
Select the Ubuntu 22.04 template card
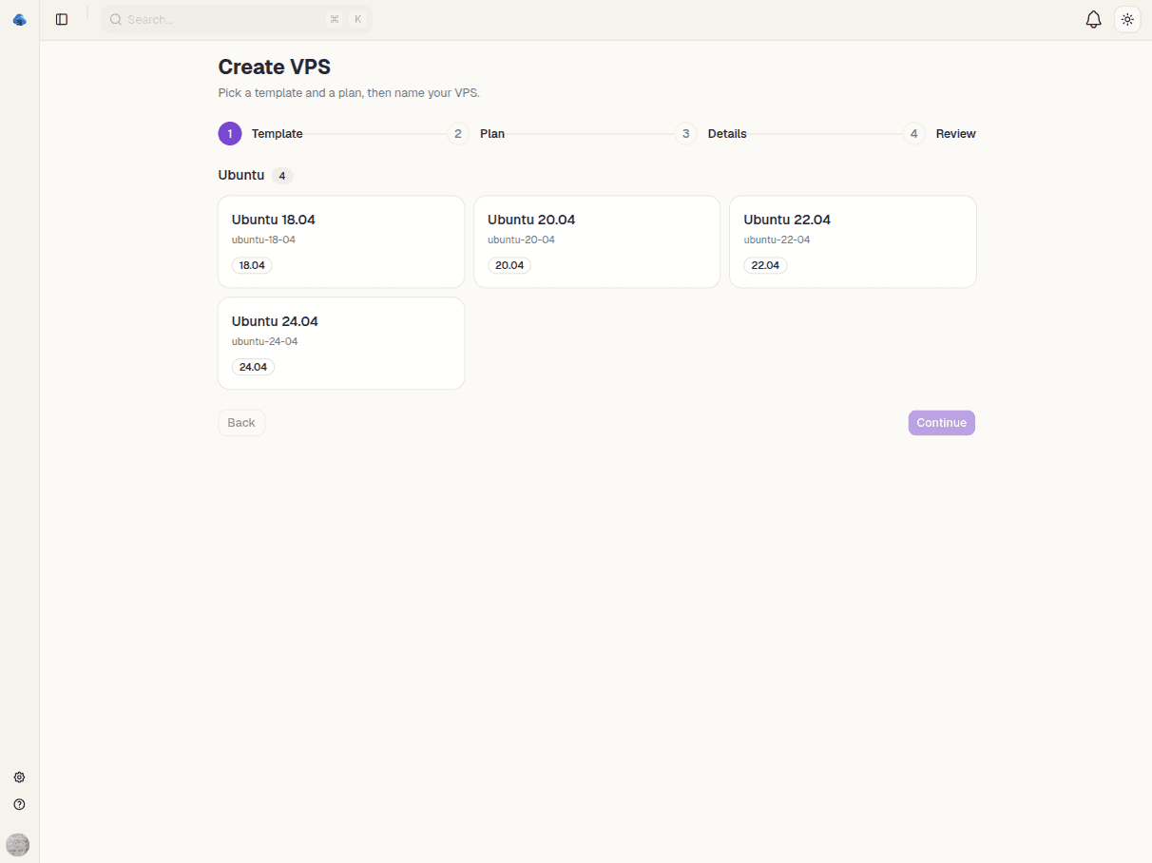pos(853,241)
